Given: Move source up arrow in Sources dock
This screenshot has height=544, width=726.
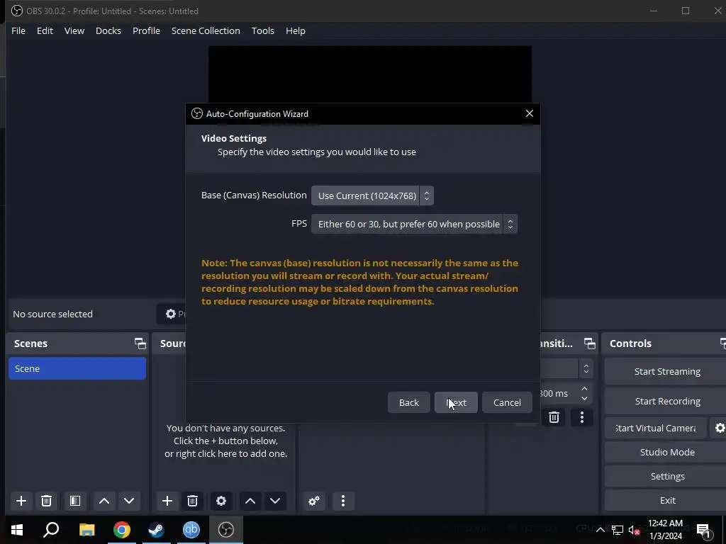Looking at the screenshot, I should coord(250,501).
